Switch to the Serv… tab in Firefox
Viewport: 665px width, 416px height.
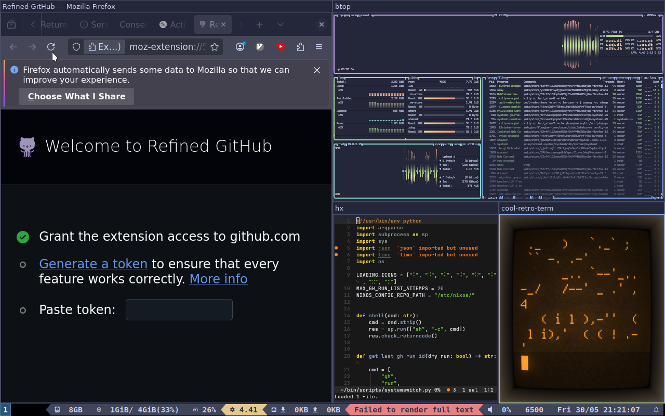94,24
